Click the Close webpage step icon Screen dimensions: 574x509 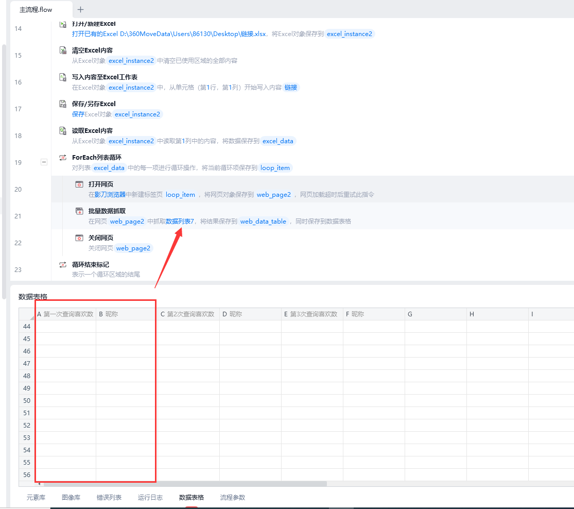point(79,238)
